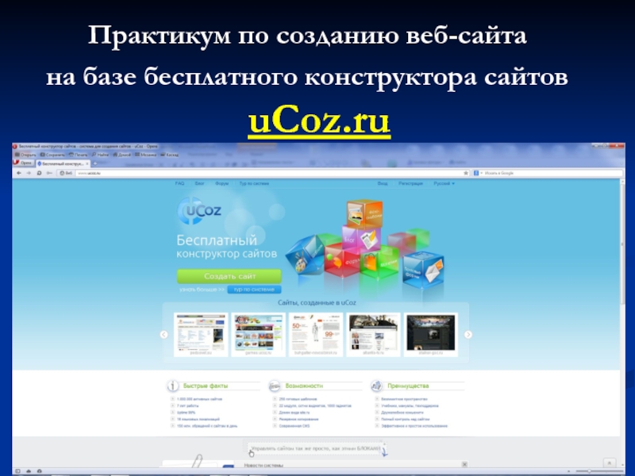Open the dark stalker site thumbnail
635x476 pixels.
(431, 334)
